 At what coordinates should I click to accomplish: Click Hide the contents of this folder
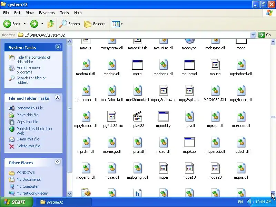[33, 59]
